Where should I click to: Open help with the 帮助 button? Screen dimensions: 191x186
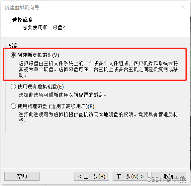click(x=22, y=176)
